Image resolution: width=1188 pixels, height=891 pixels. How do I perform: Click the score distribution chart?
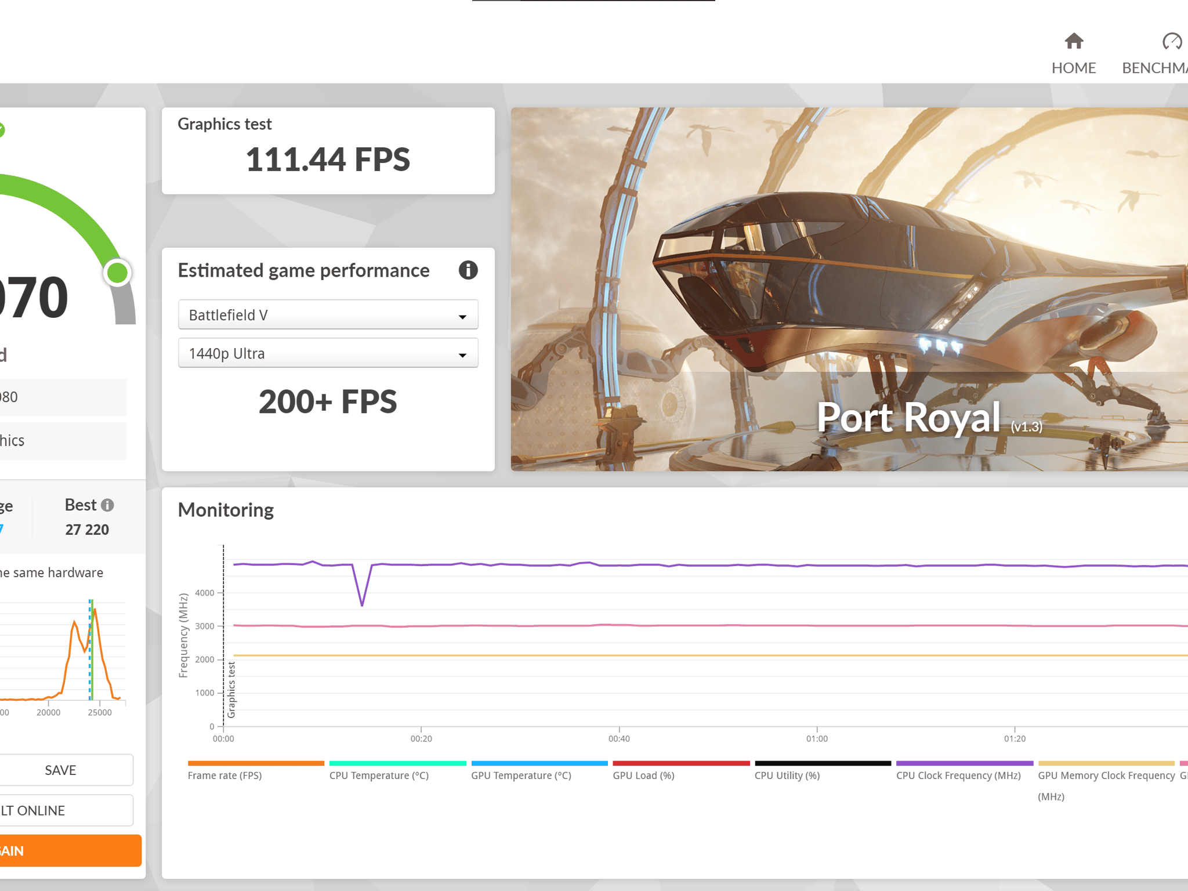63,651
